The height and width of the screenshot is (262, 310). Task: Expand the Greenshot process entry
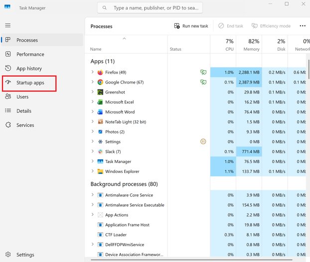pyautogui.click(x=92, y=91)
